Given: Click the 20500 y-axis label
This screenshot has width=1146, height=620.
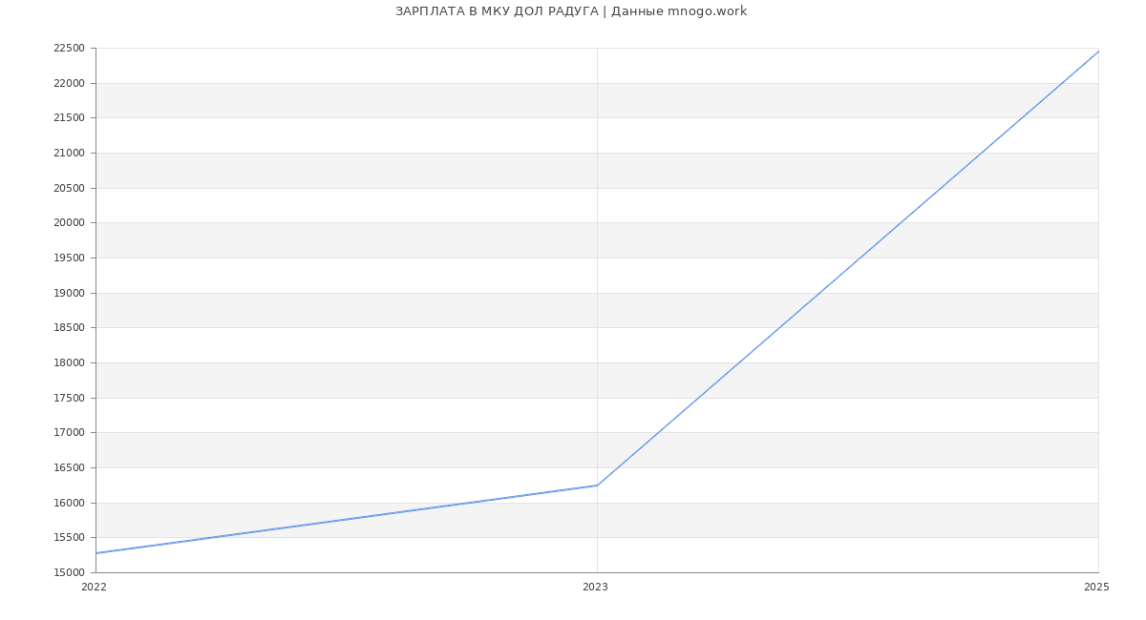Looking at the screenshot, I should (69, 189).
